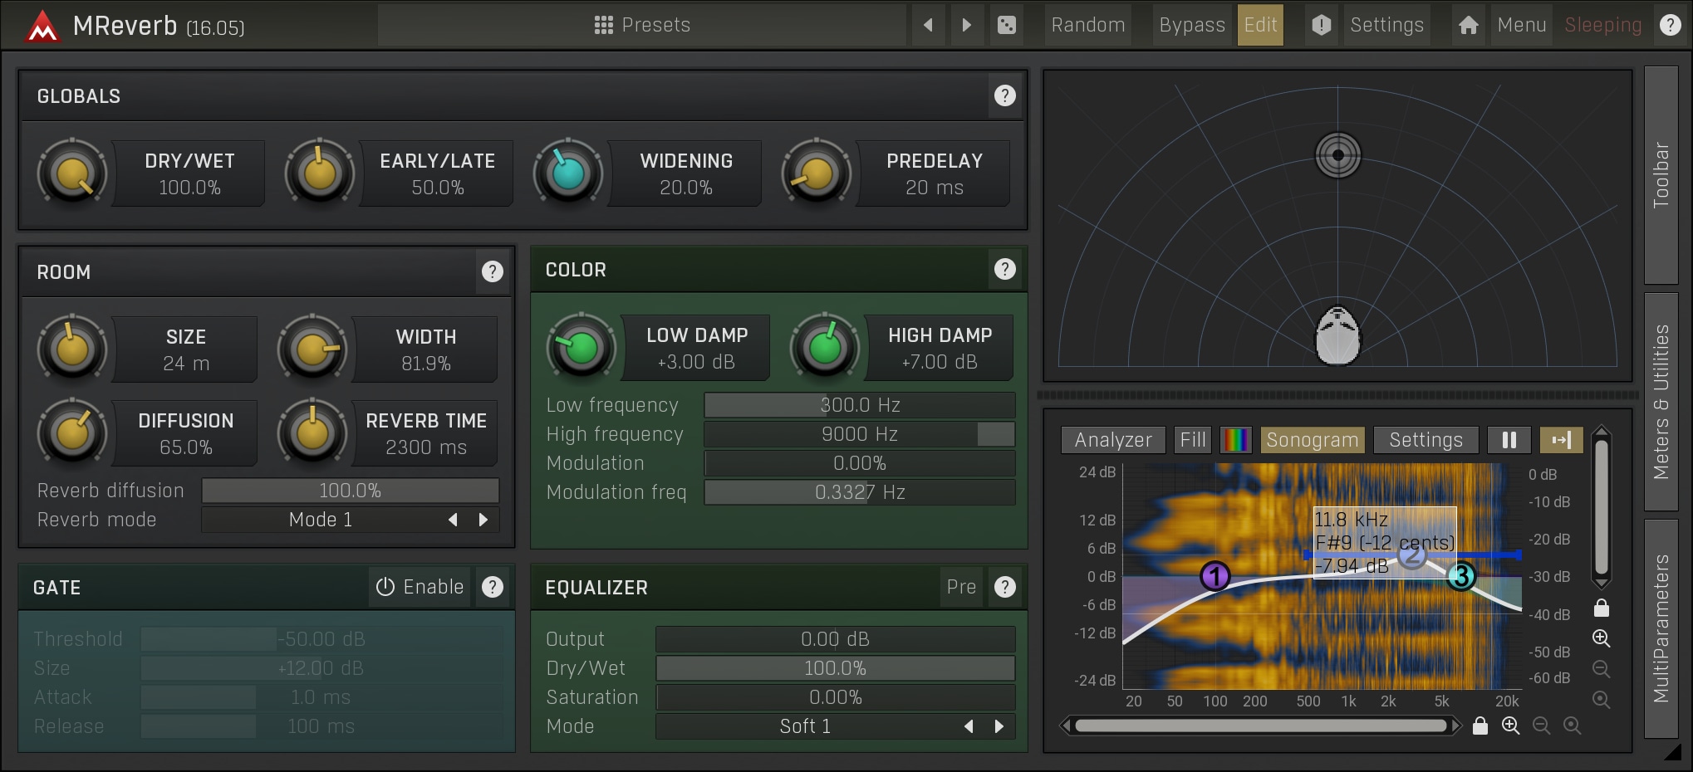Open the top-right help question mark
This screenshot has height=772, width=1693.
tap(1671, 25)
